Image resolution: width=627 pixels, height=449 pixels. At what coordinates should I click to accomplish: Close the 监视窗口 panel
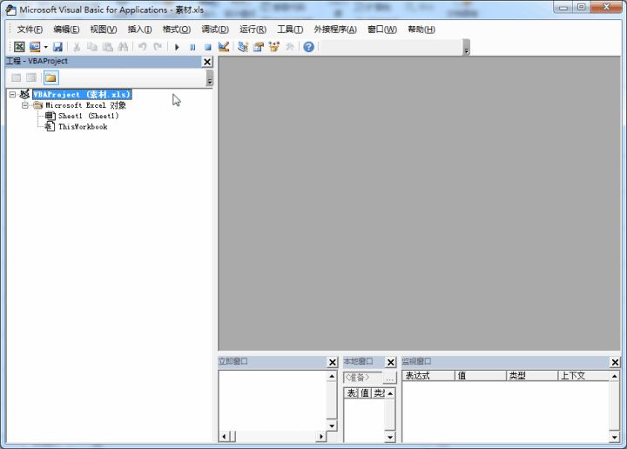pyautogui.click(x=615, y=362)
